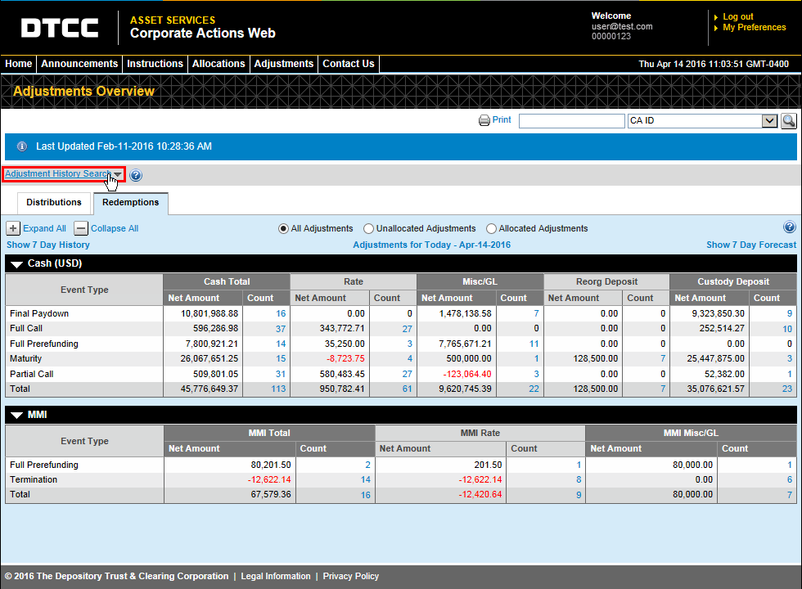Open Termination MMI Total count 14
Screen dimensions: 802x589
[365, 480]
